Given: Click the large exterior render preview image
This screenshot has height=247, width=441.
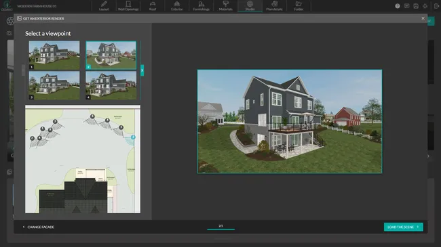Looking at the screenshot, I should (290, 121).
